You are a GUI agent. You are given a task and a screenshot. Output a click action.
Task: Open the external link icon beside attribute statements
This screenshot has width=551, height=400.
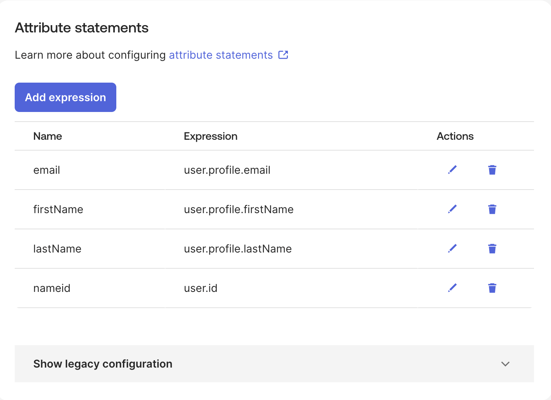point(284,55)
